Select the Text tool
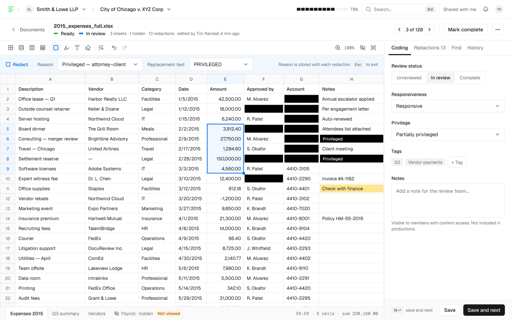Image resolution: width=512 pixels, height=320 pixels. point(77,48)
